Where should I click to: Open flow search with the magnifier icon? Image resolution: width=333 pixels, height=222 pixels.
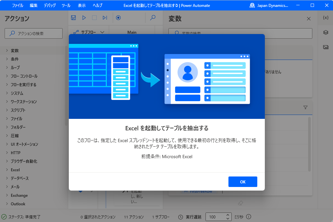[153, 18]
